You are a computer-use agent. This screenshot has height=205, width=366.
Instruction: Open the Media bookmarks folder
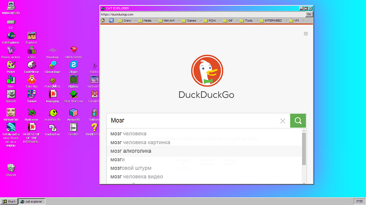145,20
